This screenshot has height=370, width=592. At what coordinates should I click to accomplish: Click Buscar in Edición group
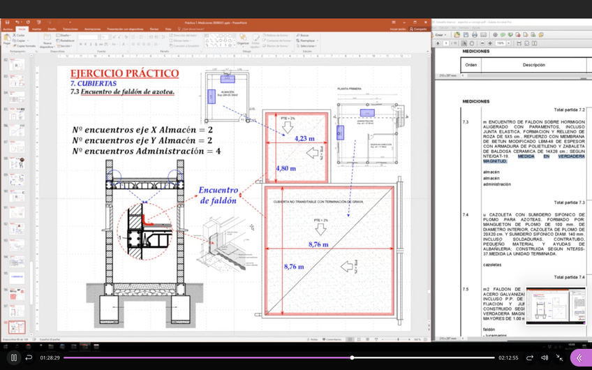tap(302, 35)
